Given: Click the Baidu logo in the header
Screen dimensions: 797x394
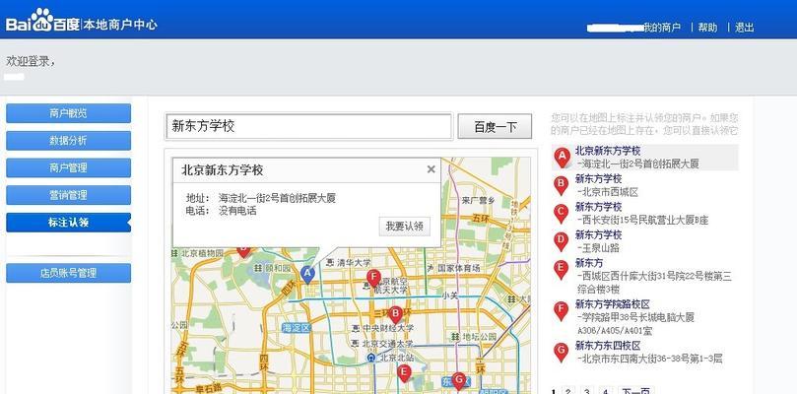Looking at the screenshot, I should (42, 22).
